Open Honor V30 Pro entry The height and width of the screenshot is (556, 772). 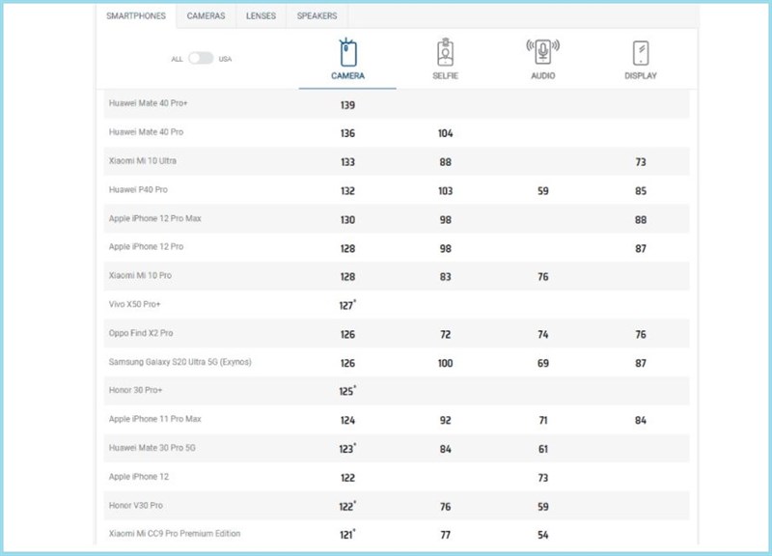(x=136, y=505)
